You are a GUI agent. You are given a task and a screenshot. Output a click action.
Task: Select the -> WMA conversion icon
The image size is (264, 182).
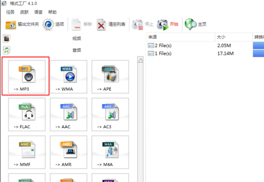(x=69, y=77)
